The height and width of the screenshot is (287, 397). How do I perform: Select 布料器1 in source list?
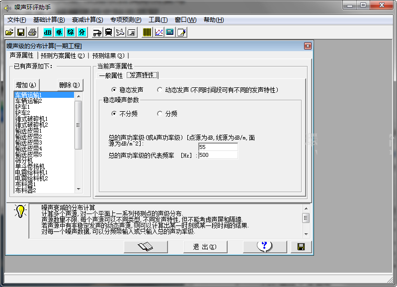(x=44, y=185)
